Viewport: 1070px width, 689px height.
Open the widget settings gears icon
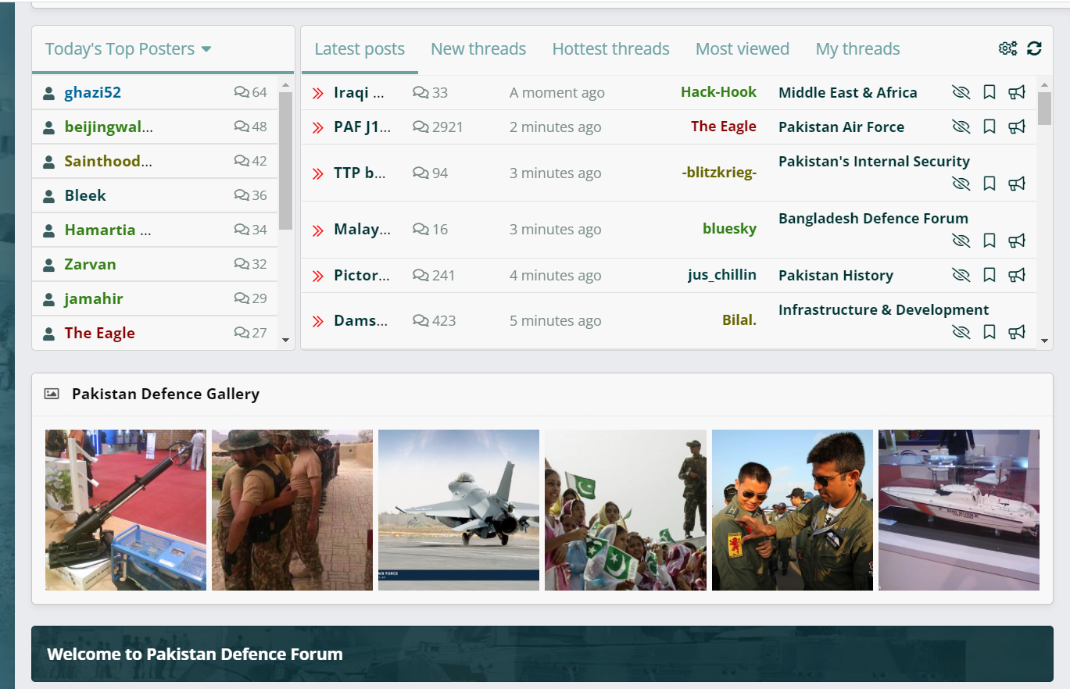1007,48
